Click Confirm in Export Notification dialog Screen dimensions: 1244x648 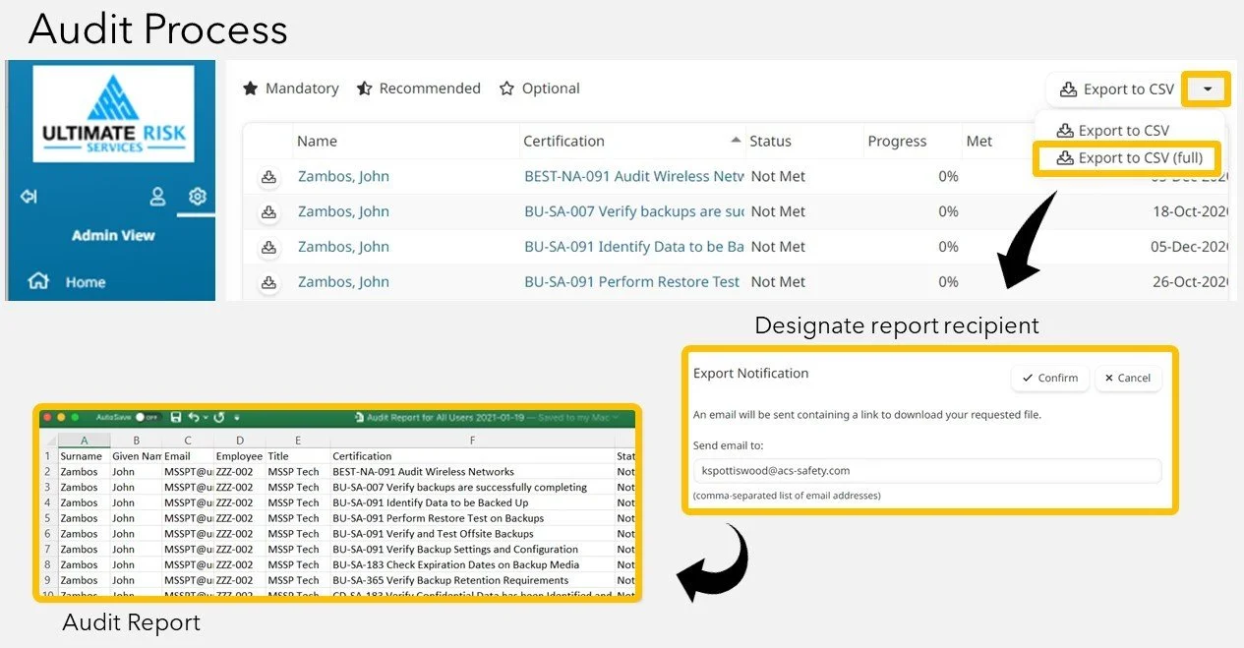pyautogui.click(x=1049, y=378)
